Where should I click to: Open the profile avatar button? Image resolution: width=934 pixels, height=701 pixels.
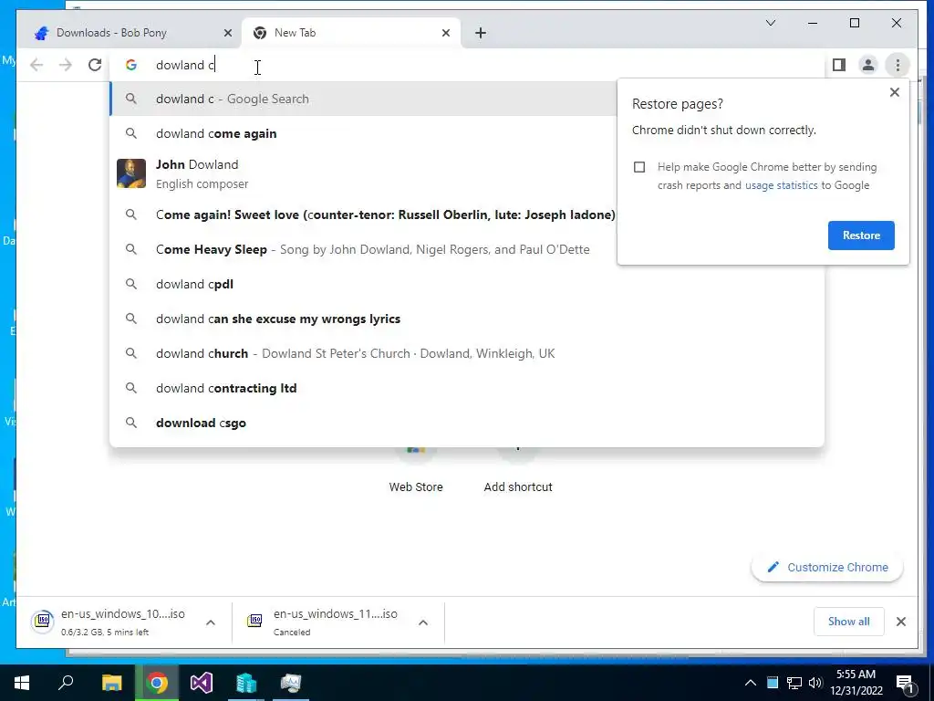pos(868,65)
